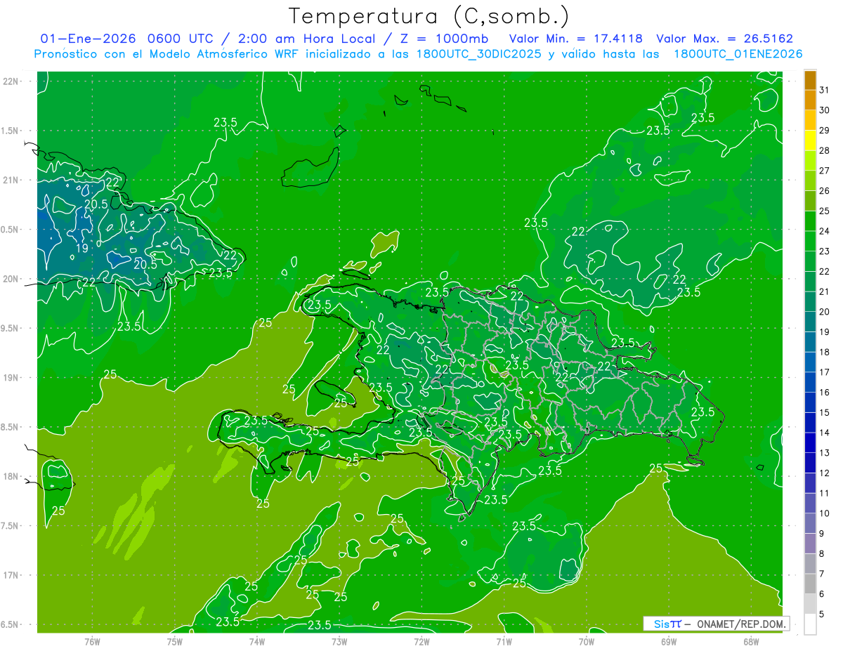This screenshot has height=651, width=843.
Task: Click "Valor Max. = 26.5162" value
Action: click(x=725, y=39)
